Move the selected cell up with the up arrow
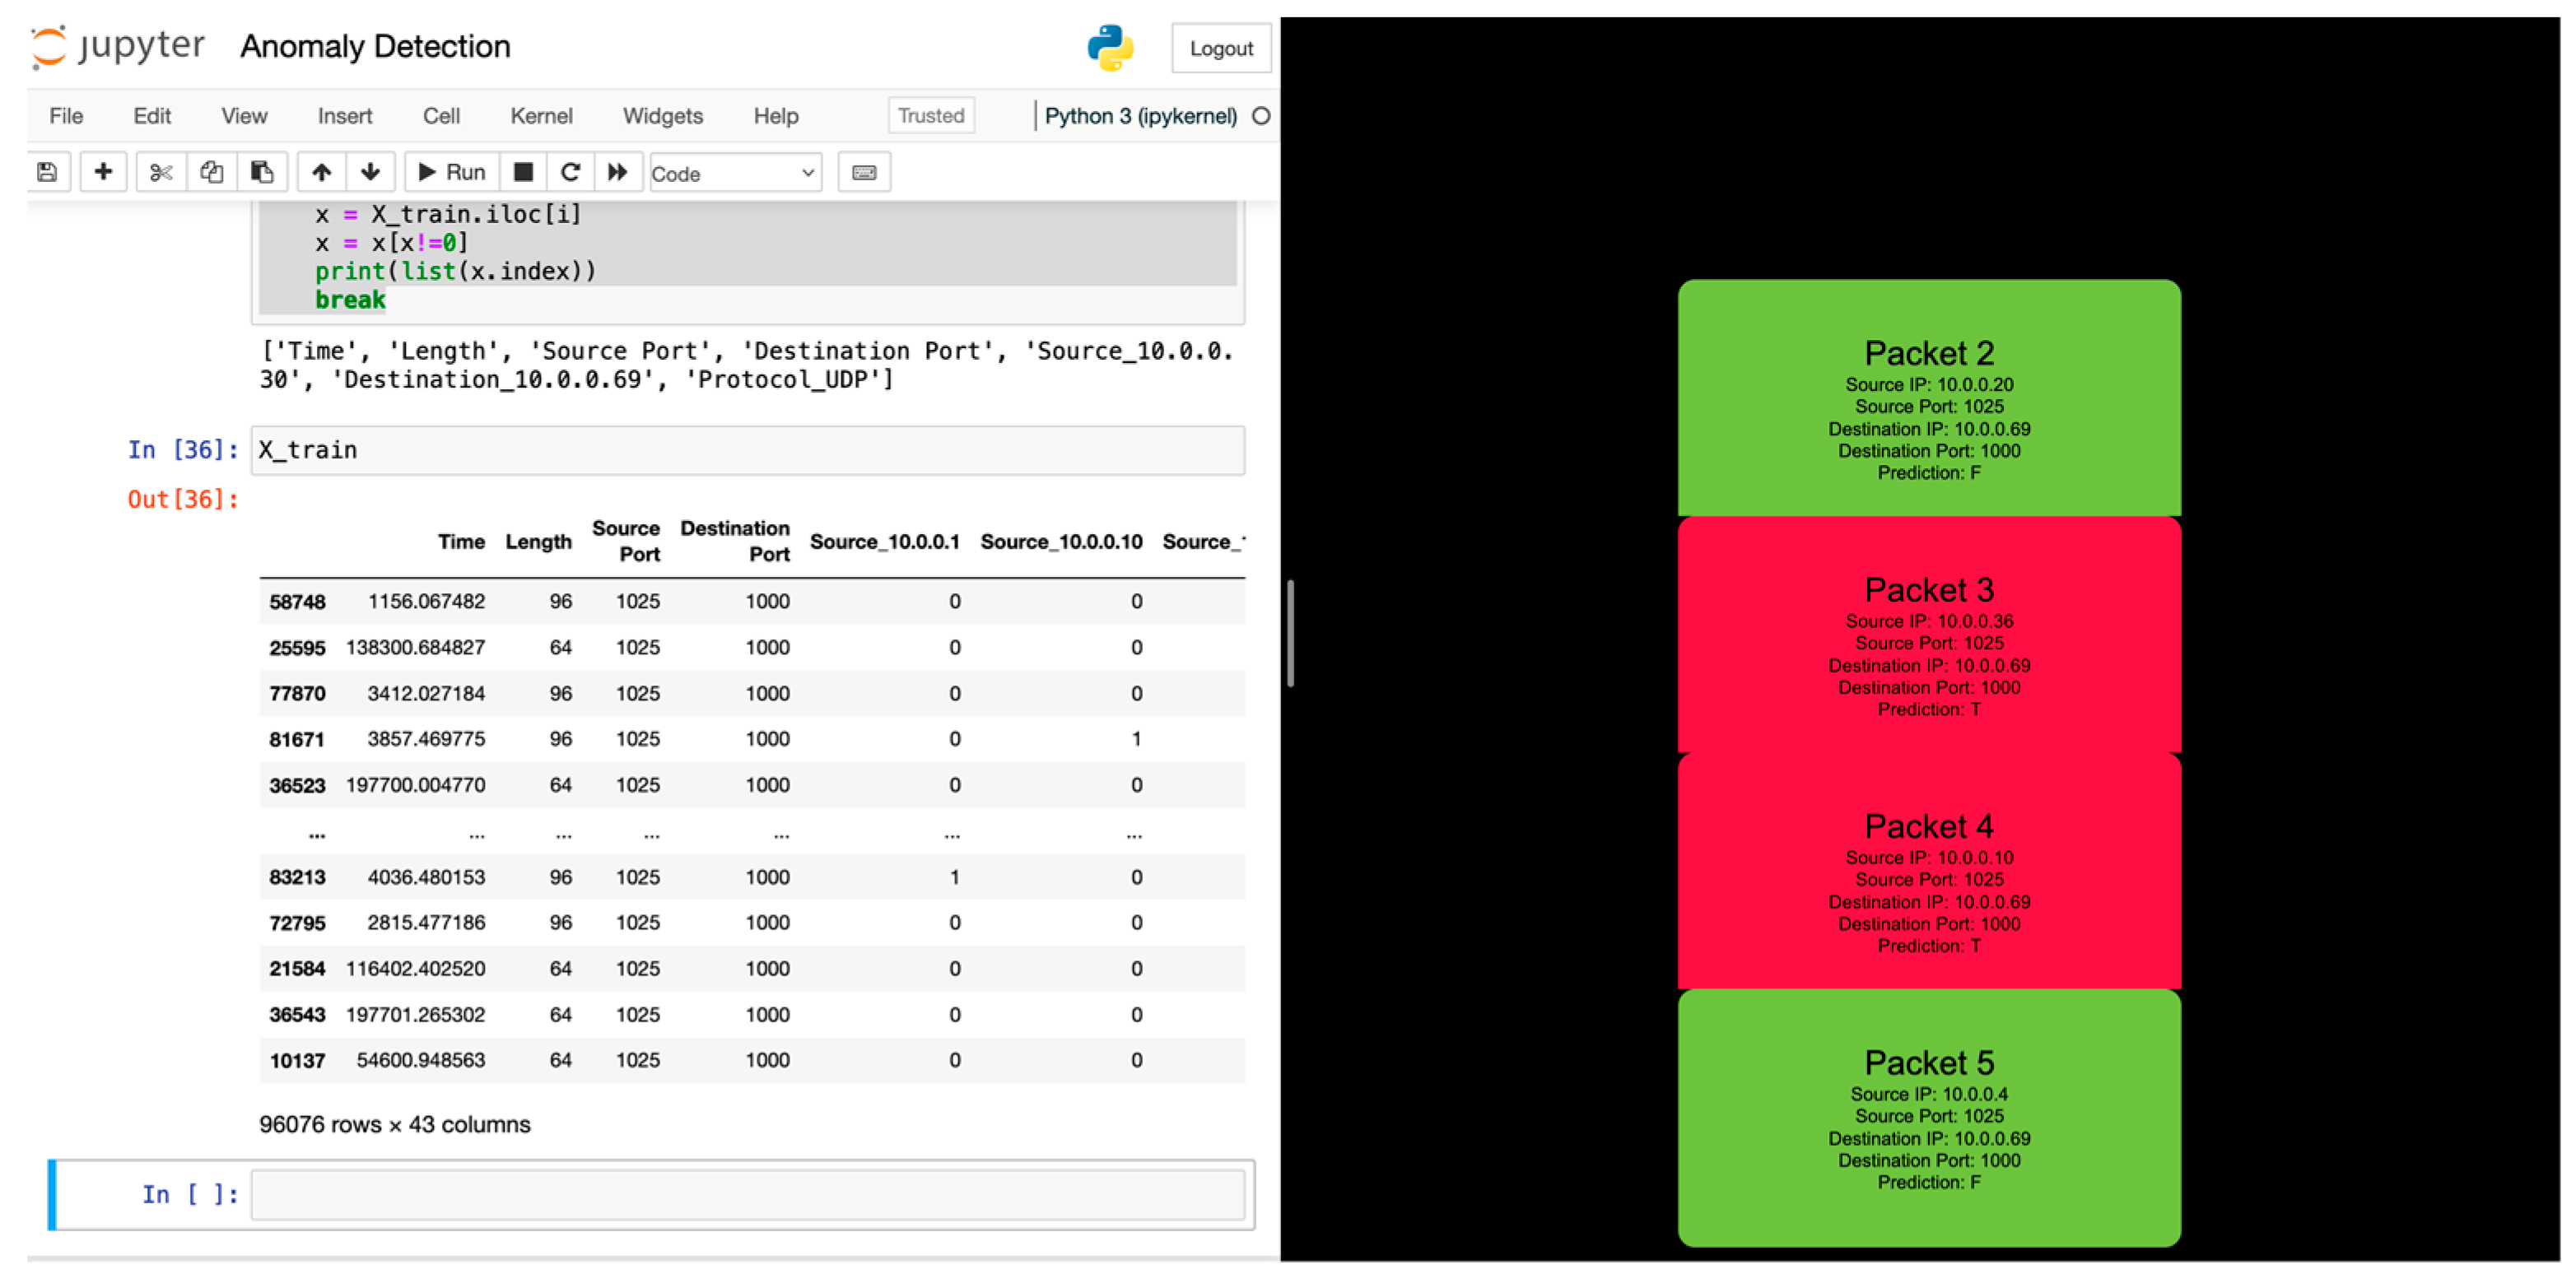2576x1288 pixels. pos(321,172)
